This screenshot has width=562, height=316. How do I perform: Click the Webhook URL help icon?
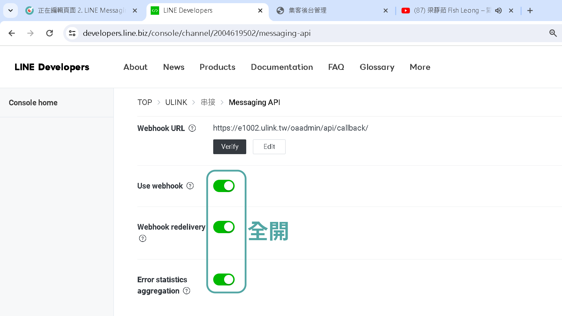click(x=192, y=128)
